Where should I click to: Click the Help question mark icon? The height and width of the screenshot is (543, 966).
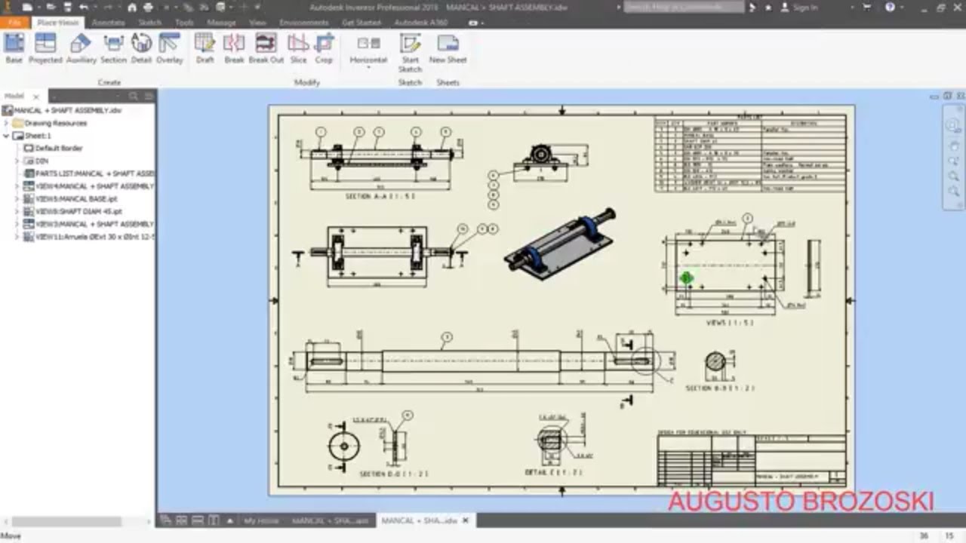(x=890, y=7)
